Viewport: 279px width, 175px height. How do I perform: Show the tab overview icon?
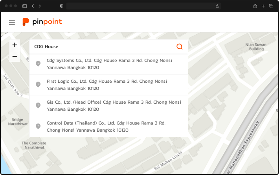click(x=271, y=6)
